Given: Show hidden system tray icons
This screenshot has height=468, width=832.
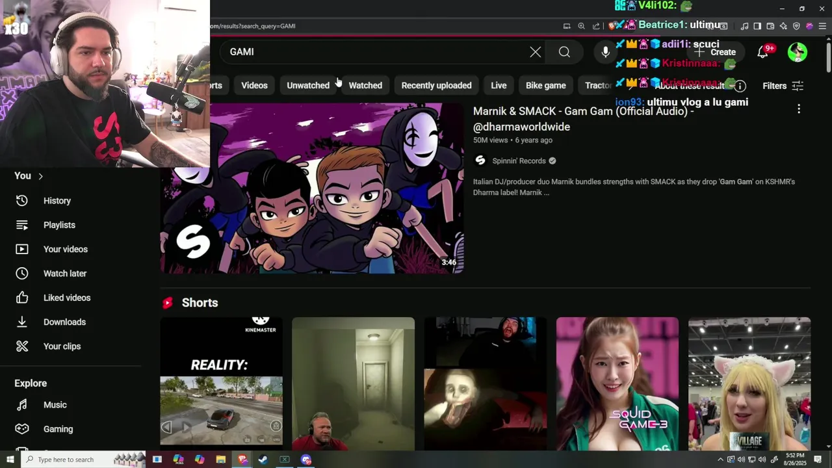Looking at the screenshot, I should click(720, 460).
